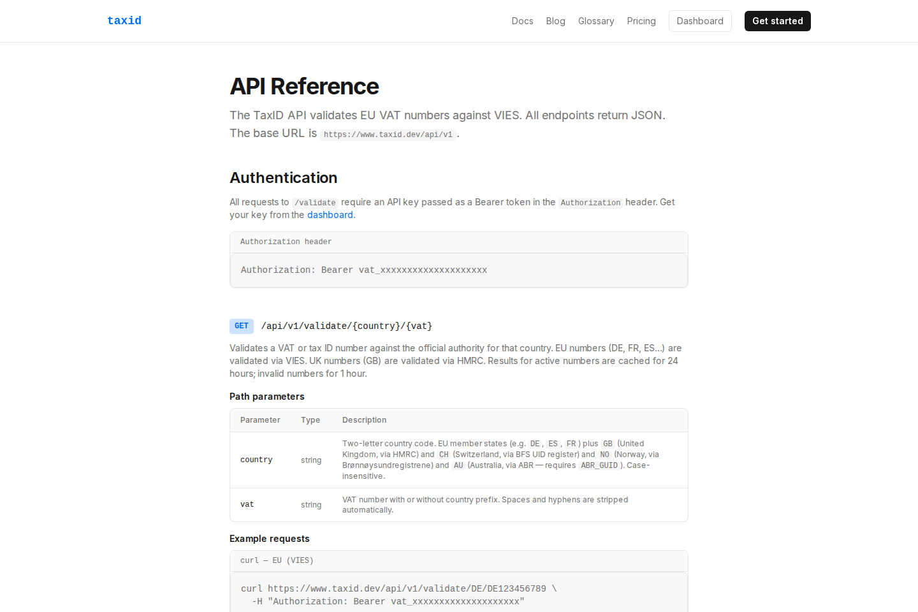
Task: Follow the dashboard link in Authentication text
Action: point(330,215)
